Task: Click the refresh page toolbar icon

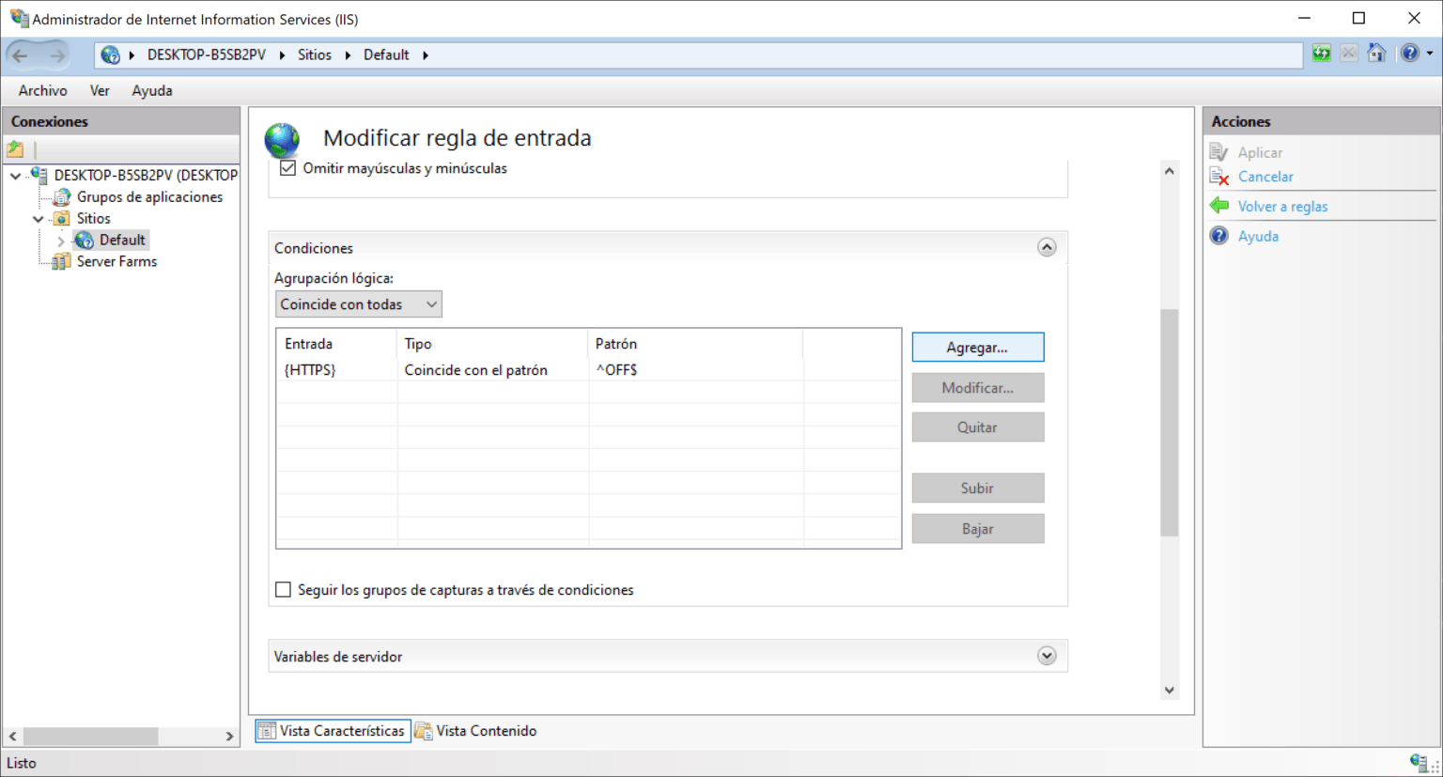Action: [x=1322, y=54]
